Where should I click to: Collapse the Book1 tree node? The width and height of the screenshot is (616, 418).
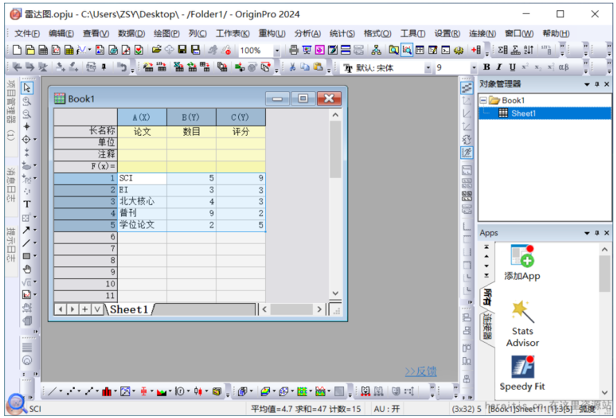483,100
